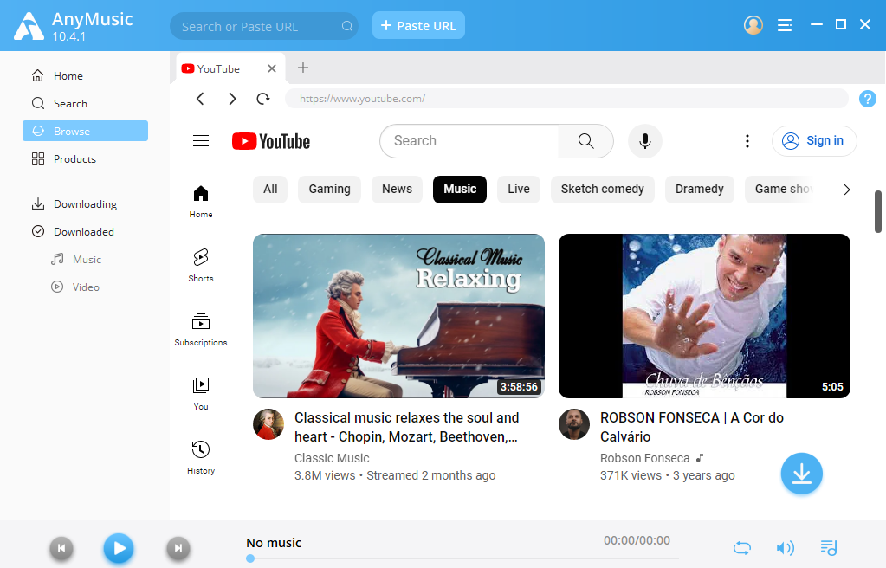Image resolution: width=886 pixels, height=568 pixels.
Task: Click the YouTube Sign in button
Action: coord(814,141)
